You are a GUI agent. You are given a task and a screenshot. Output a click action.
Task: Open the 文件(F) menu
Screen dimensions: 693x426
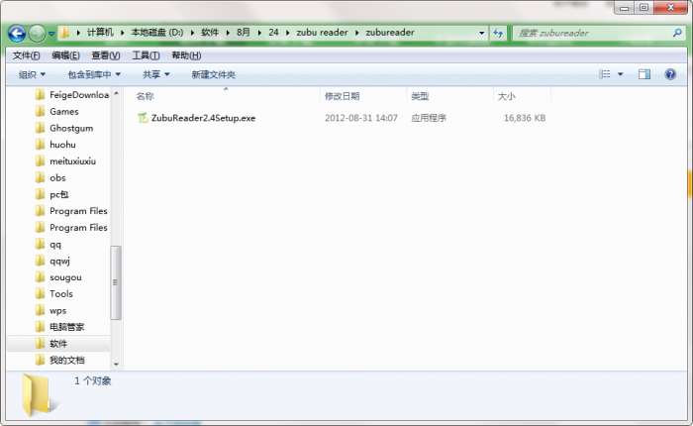point(26,55)
